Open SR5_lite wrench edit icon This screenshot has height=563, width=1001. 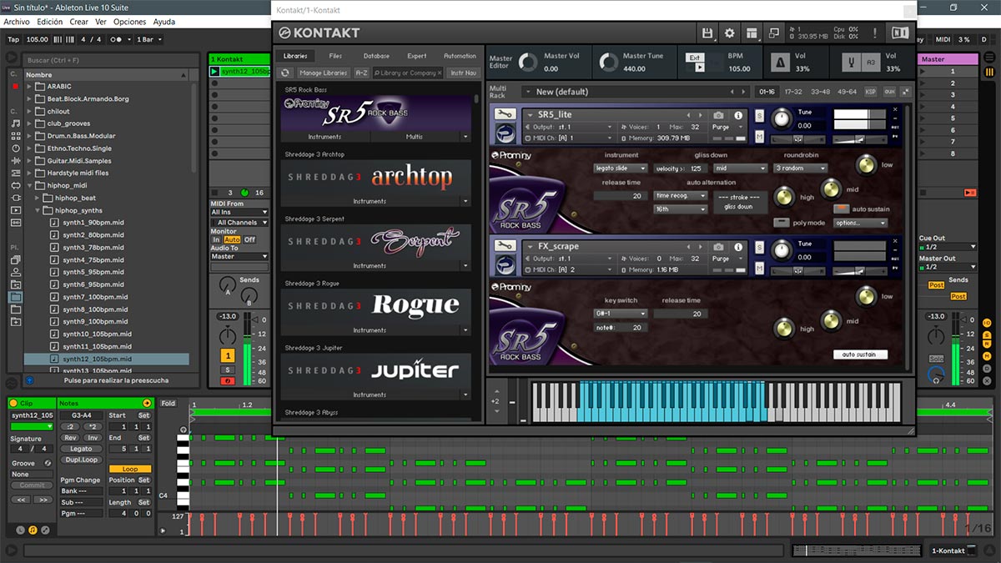[x=504, y=114]
